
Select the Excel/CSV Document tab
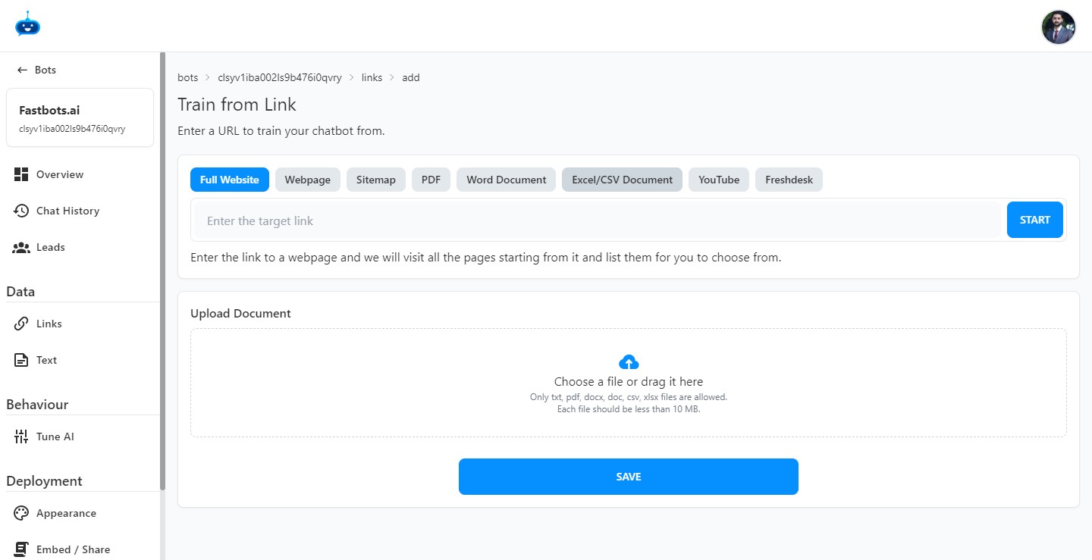click(x=622, y=180)
